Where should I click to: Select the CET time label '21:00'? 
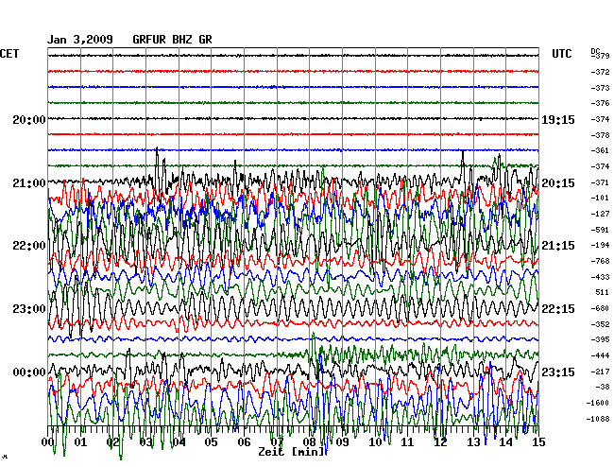tap(29, 183)
